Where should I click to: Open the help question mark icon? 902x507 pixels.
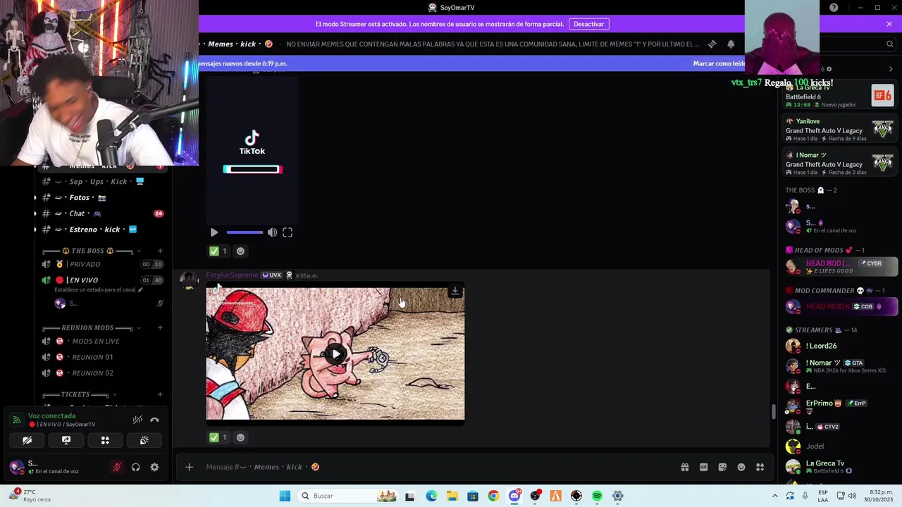pos(834,8)
